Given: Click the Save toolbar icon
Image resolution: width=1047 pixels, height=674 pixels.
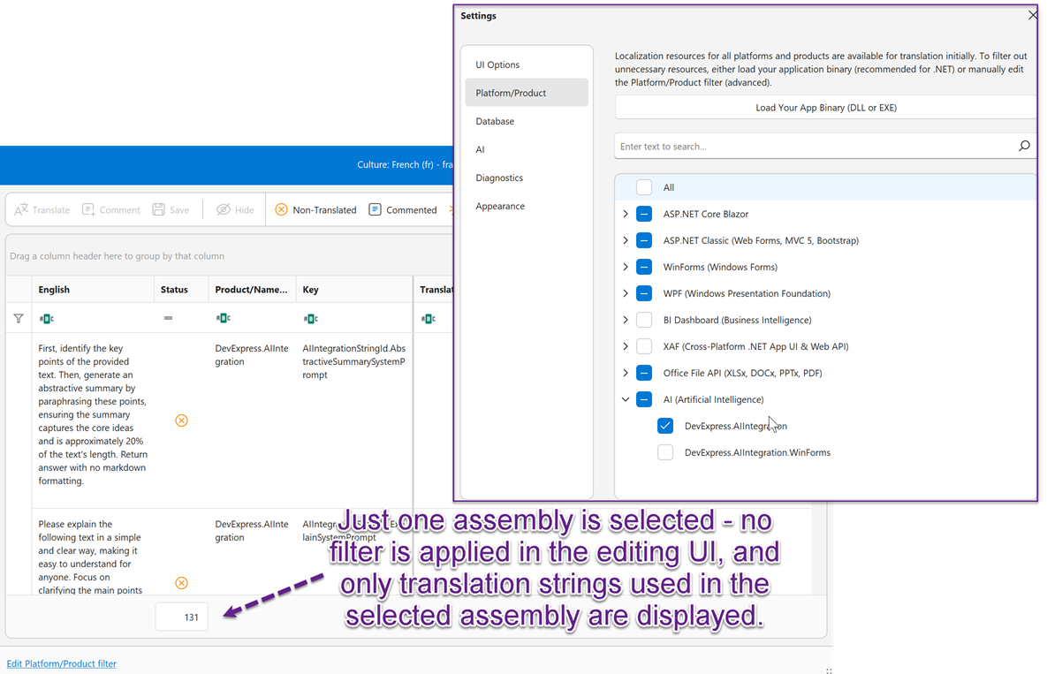Looking at the screenshot, I should click(x=158, y=209).
